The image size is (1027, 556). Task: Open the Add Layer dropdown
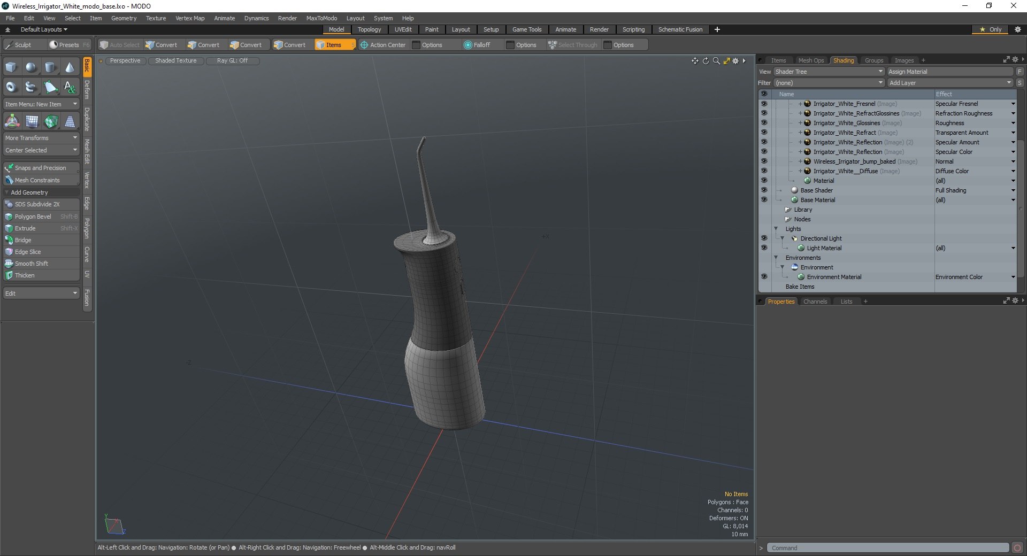click(x=950, y=83)
